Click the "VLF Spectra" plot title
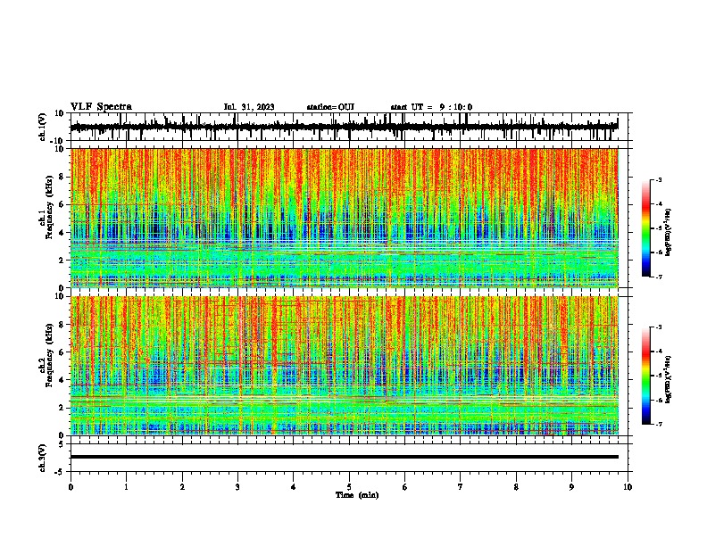The image size is (707, 546). point(101,107)
